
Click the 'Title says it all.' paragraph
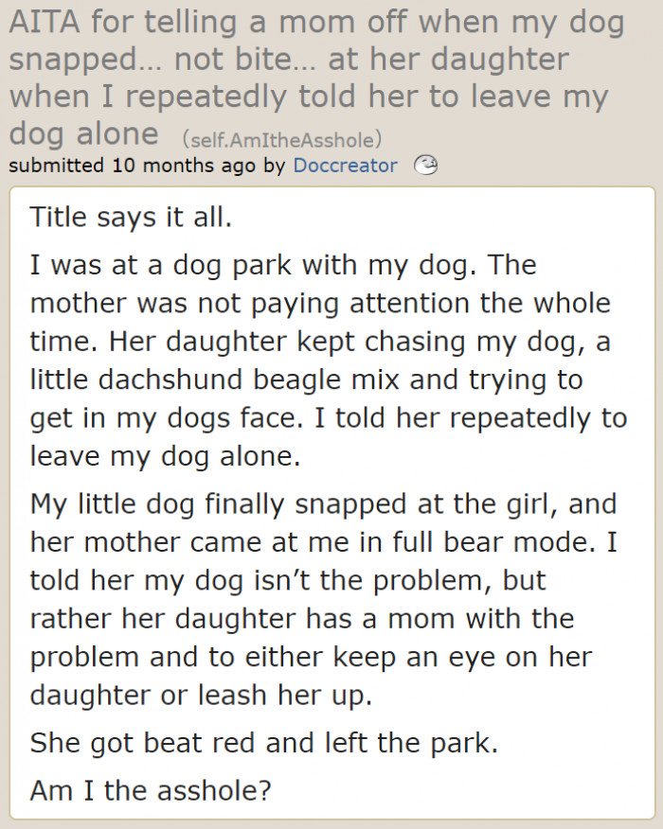[131, 217]
